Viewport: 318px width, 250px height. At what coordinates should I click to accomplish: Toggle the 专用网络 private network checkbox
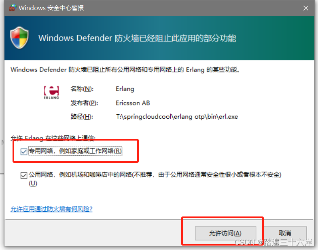[x=24, y=151]
